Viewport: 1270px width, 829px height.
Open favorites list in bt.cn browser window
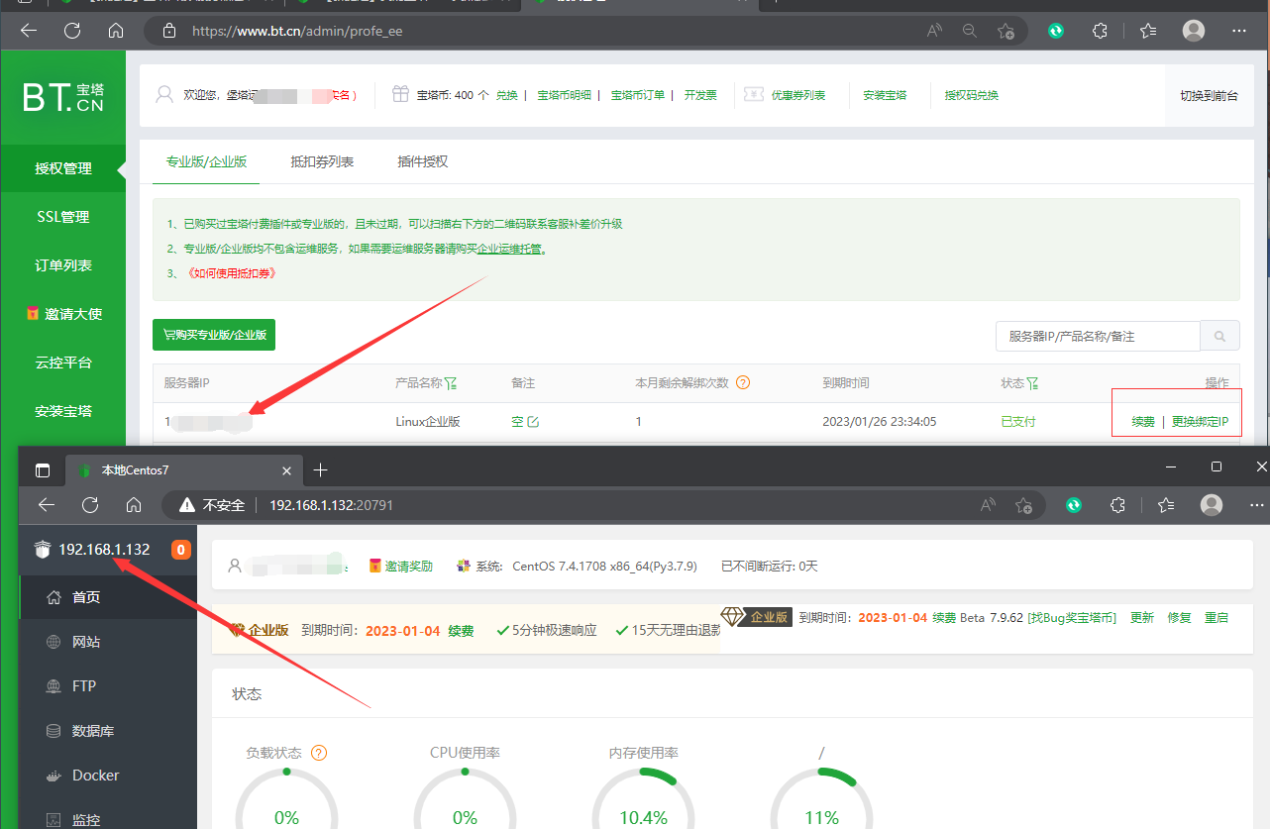(1148, 31)
